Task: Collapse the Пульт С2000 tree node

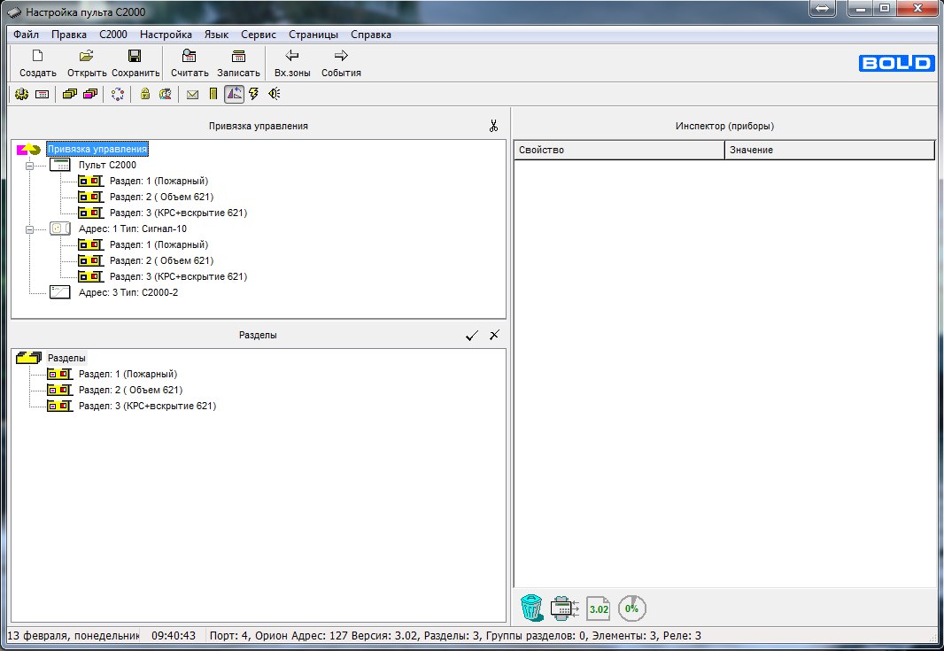Action: point(29,166)
